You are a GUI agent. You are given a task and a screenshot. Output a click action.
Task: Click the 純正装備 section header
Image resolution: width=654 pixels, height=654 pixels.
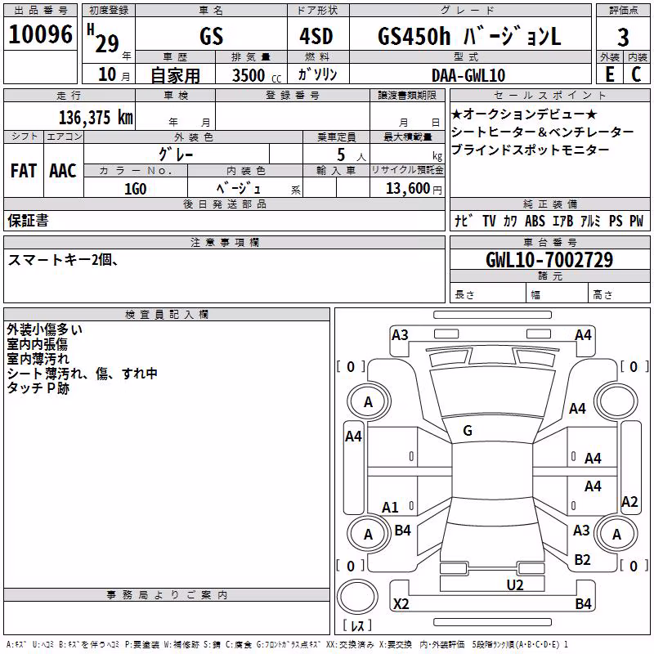pyautogui.click(x=550, y=204)
